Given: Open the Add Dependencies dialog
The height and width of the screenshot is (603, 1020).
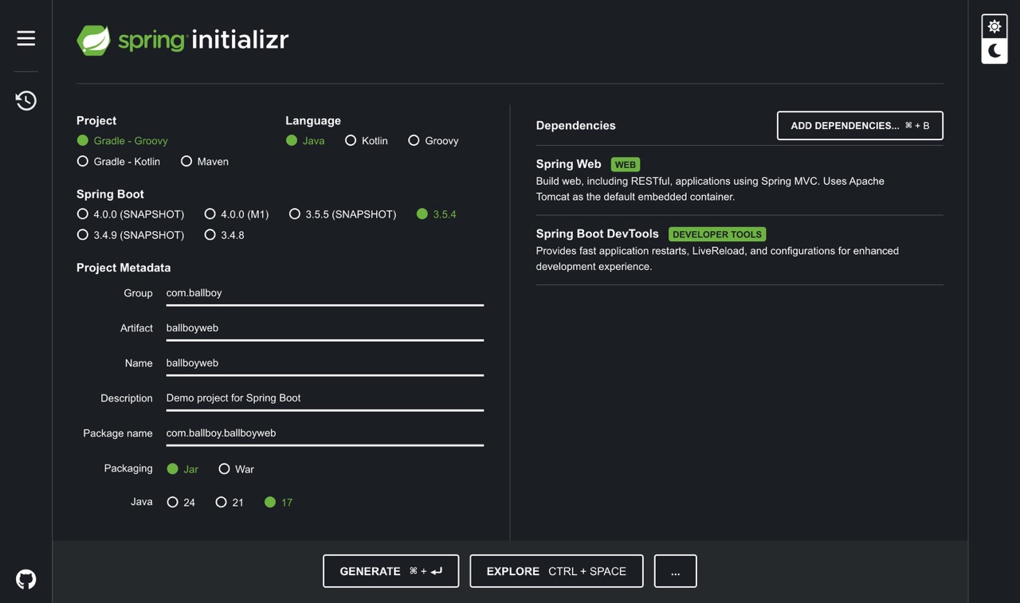Looking at the screenshot, I should pyautogui.click(x=859, y=126).
